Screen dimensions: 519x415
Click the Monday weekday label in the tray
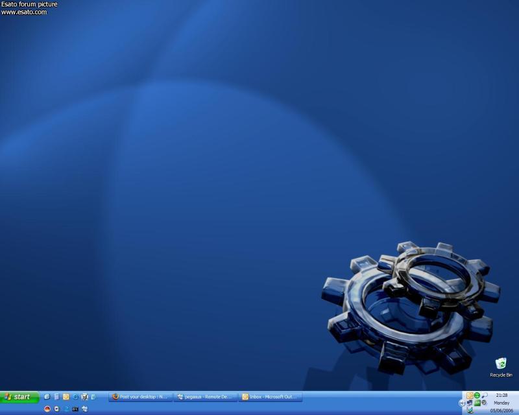point(501,403)
